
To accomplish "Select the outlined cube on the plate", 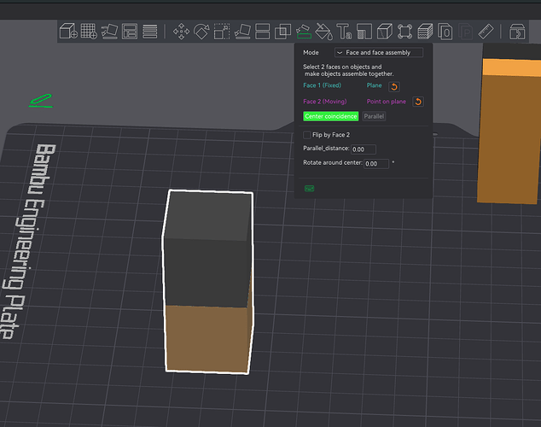I will [x=208, y=281].
